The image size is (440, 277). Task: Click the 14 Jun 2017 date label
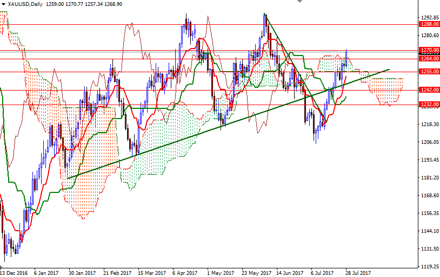[289, 273]
